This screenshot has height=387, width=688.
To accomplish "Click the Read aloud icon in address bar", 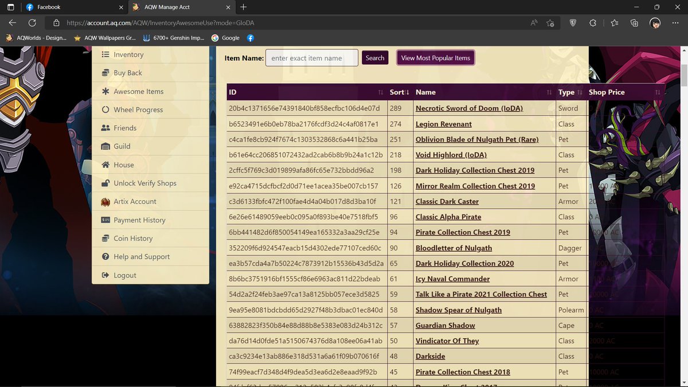I will 534,23.
